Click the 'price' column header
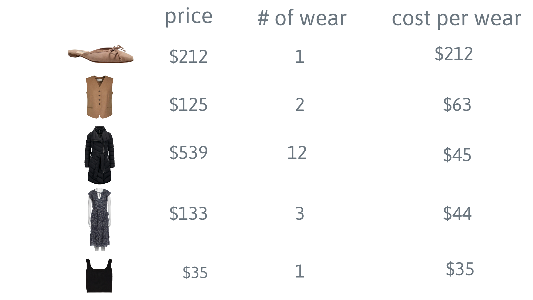533x300 pixels. pyautogui.click(x=188, y=16)
